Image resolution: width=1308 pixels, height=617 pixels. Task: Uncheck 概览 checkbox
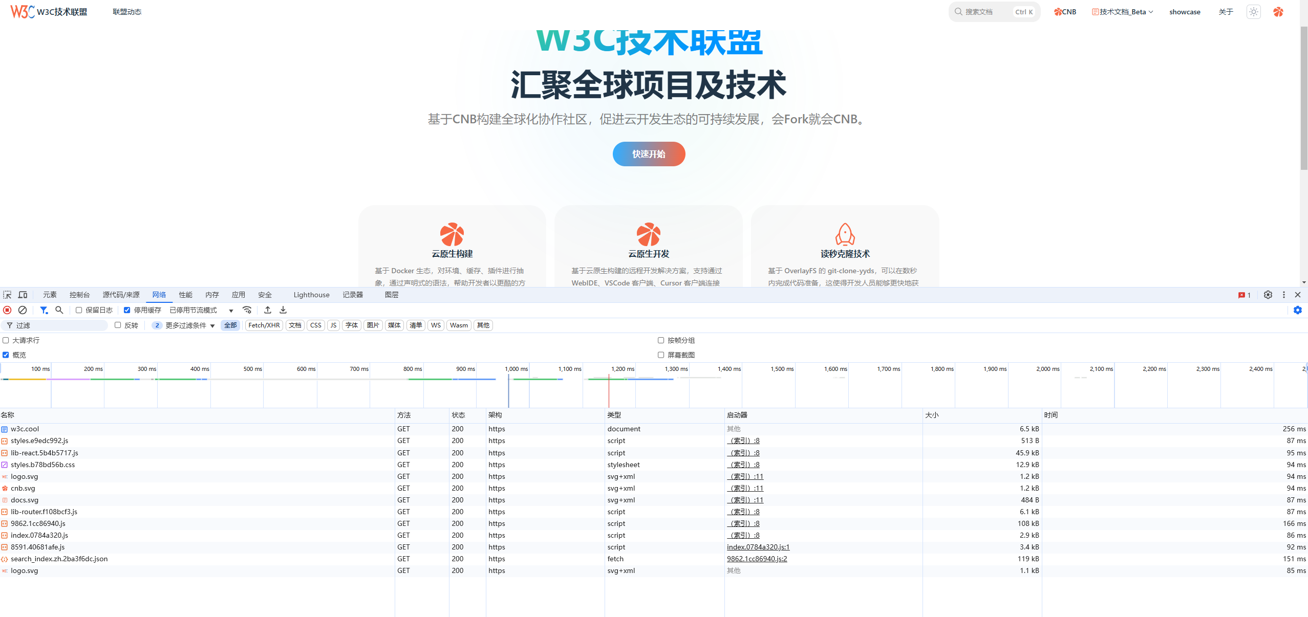(x=6, y=355)
